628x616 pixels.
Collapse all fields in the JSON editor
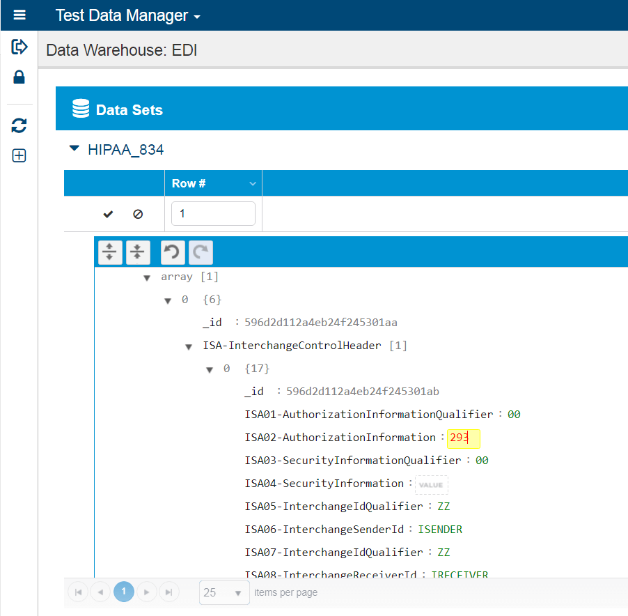tap(138, 252)
